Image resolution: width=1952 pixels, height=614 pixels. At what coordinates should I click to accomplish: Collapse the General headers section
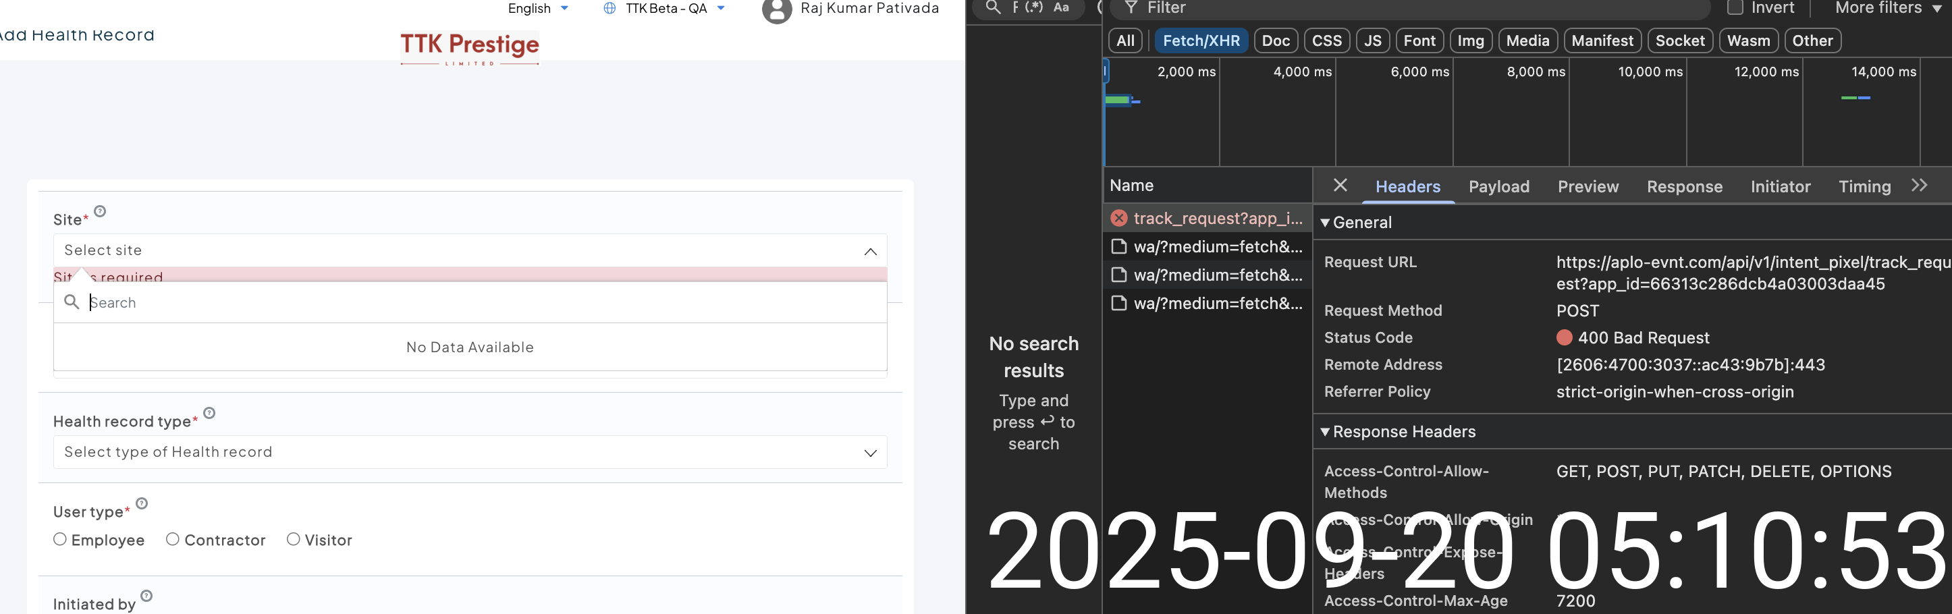[x=1326, y=223]
